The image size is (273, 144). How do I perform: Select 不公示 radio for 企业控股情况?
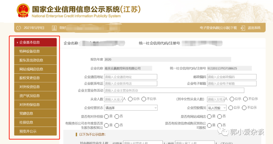tap(244, 108)
